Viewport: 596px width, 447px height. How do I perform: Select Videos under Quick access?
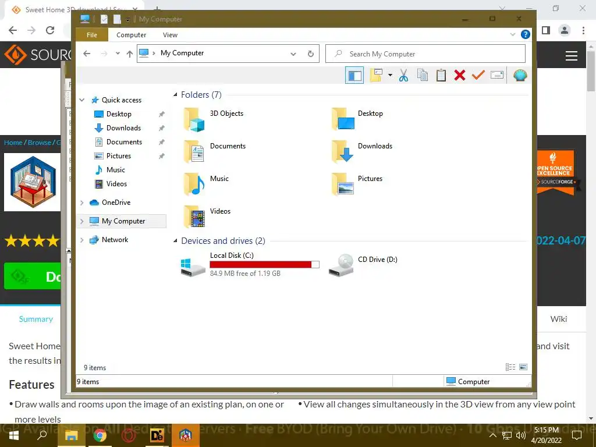click(116, 184)
